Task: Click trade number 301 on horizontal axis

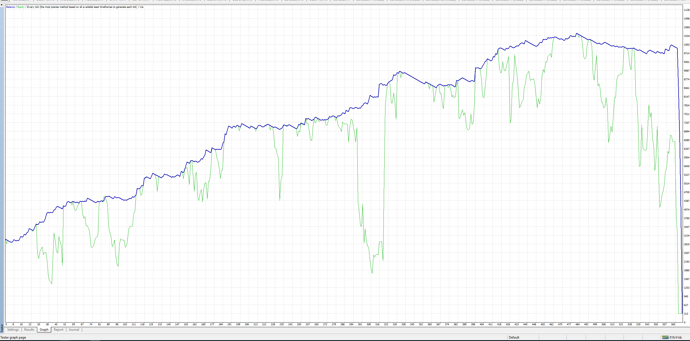Action: [x=360, y=324]
